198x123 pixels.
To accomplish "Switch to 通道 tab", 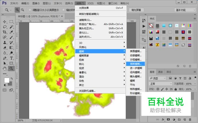I will point(160,72).
